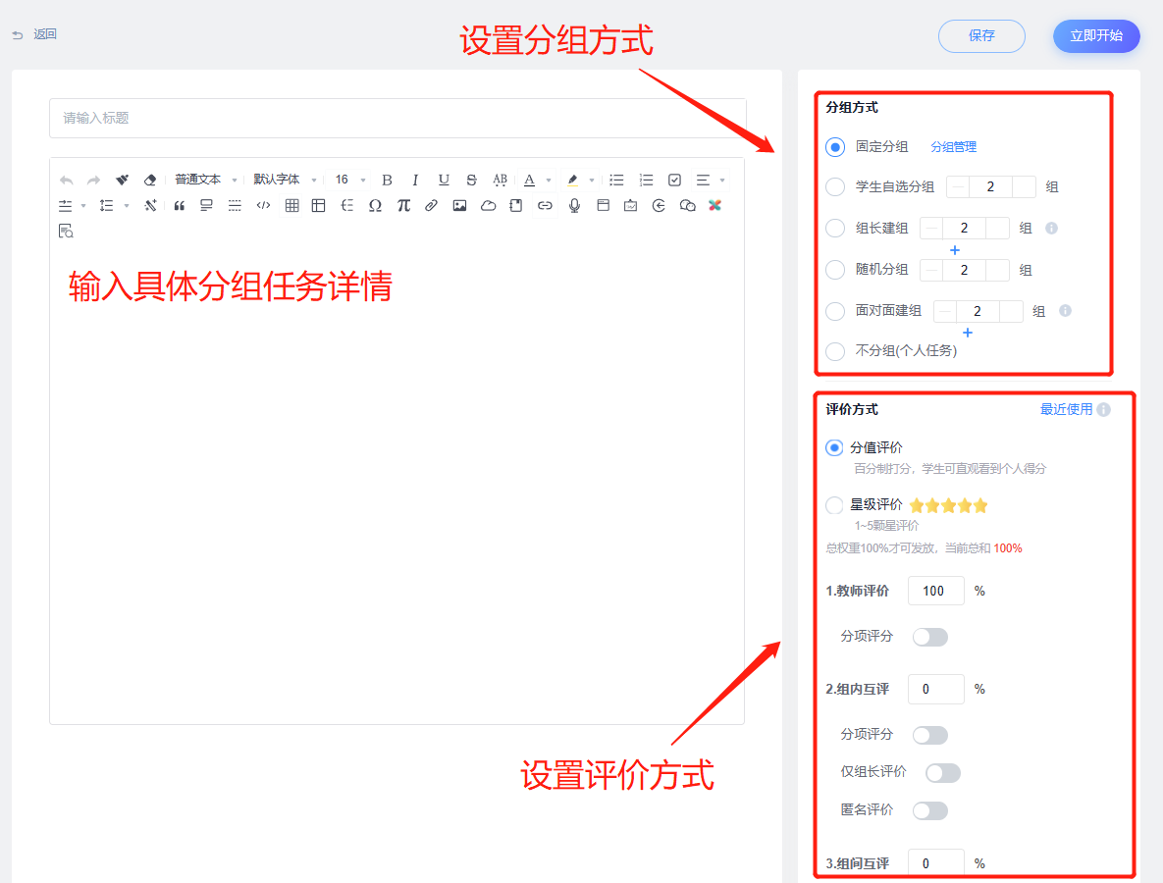The height and width of the screenshot is (883, 1163).
Task: Record audio with microphone icon
Action: pos(574,205)
